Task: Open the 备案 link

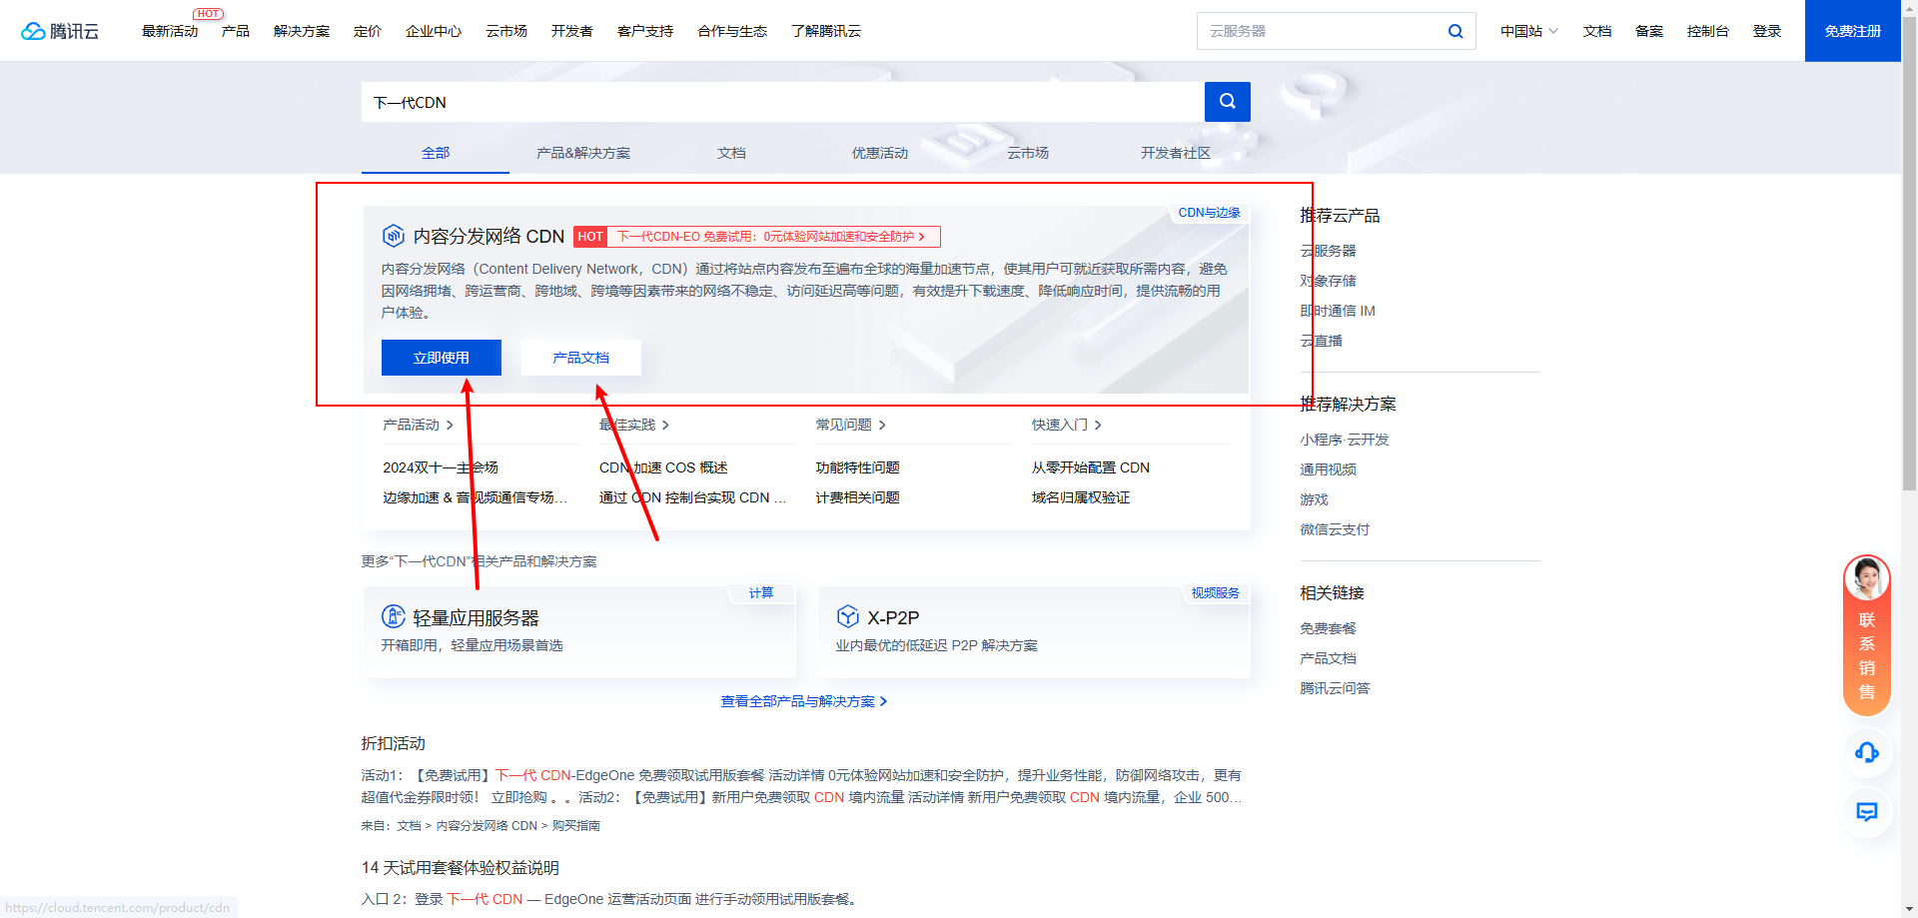Action: pyautogui.click(x=1649, y=31)
